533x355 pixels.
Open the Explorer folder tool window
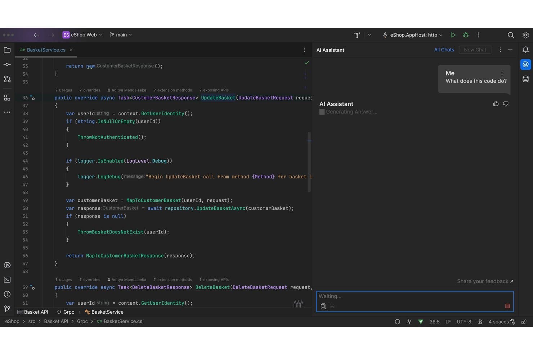(x=7, y=50)
